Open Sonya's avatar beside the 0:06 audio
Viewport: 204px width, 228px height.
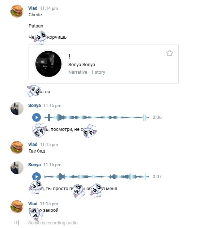(x=17, y=108)
